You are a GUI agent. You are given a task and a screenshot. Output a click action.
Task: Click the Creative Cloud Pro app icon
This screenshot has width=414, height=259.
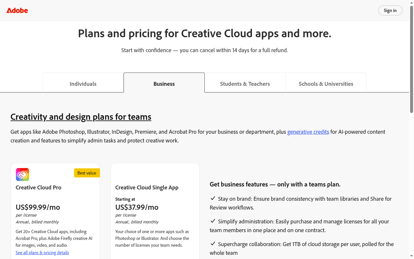click(23, 175)
